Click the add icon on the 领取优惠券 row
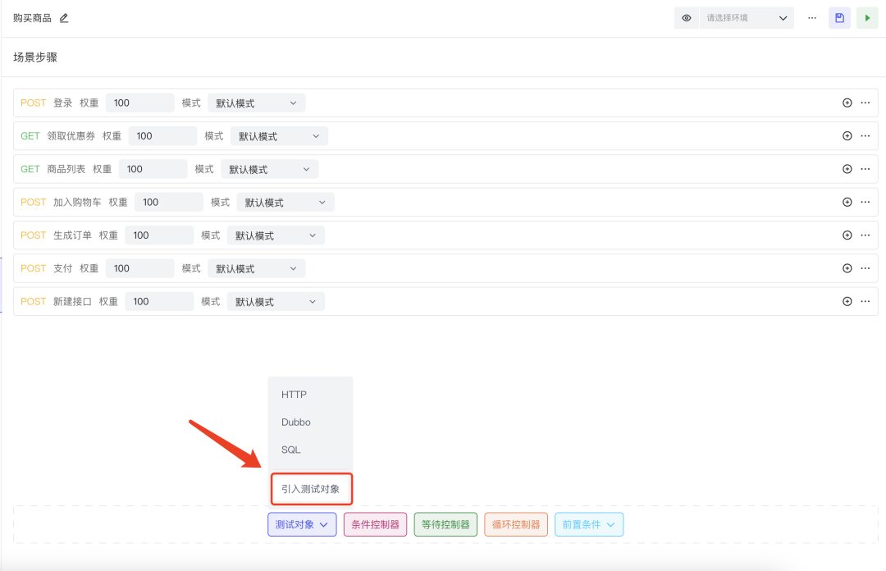 [x=847, y=135]
